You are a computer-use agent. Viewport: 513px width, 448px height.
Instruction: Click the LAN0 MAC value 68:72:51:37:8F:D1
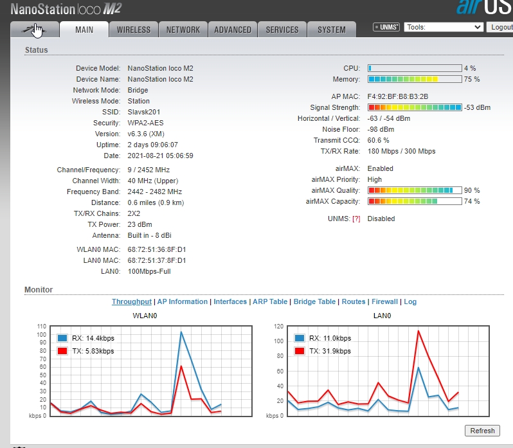(157, 260)
